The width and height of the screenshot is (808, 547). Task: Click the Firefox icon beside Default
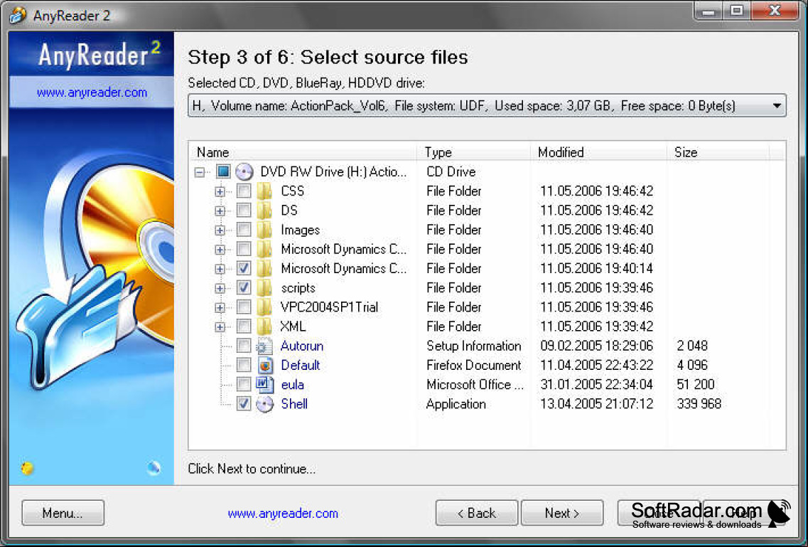[x=265, y=365]
